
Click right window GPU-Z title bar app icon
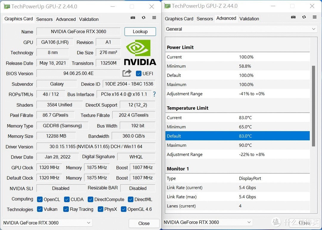click(x=167, y=6)
